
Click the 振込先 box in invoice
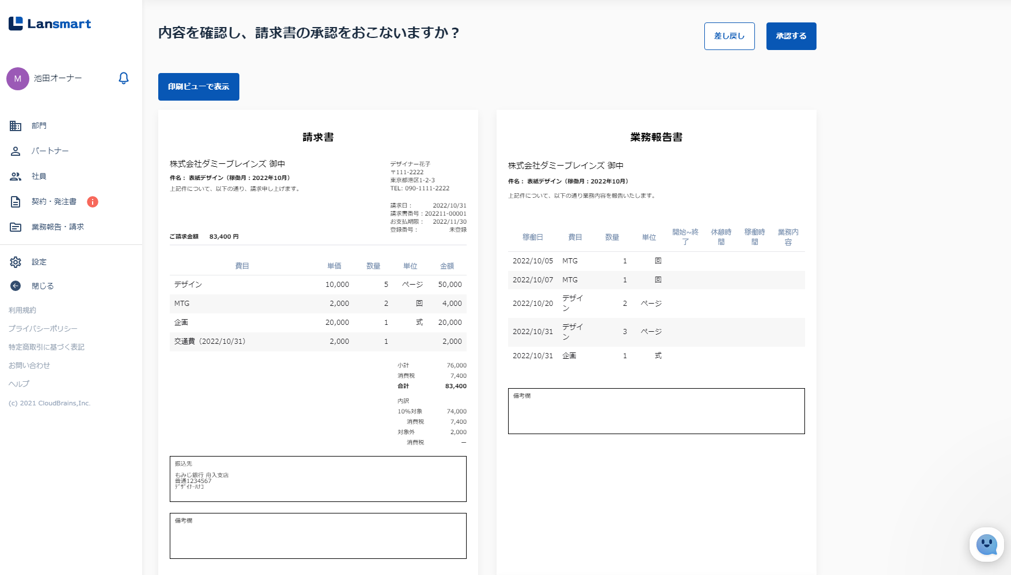318,479
